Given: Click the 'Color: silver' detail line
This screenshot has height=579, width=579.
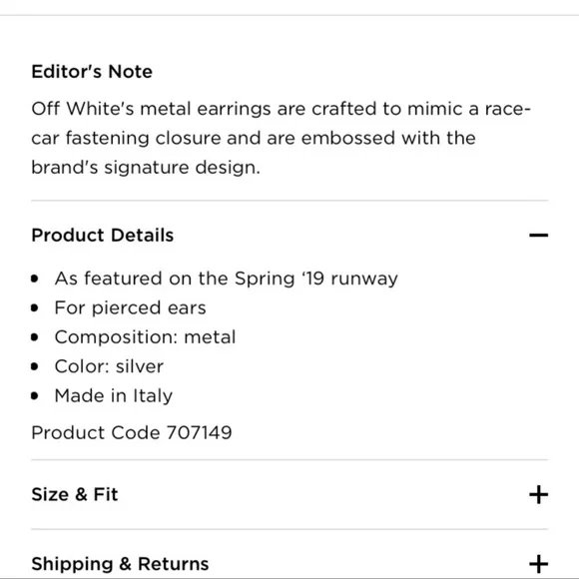Looking at the screenshot, I should 109,366.
